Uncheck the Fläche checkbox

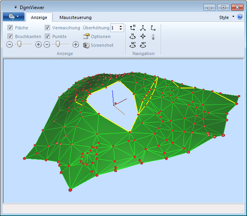[x=10, y=28]
